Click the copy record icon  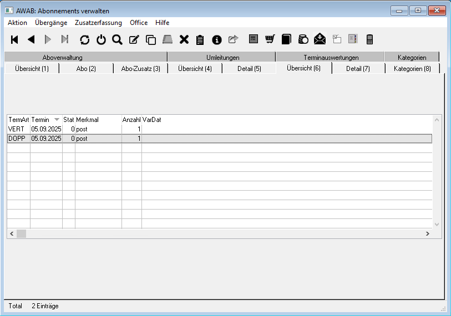coord(150,39)
